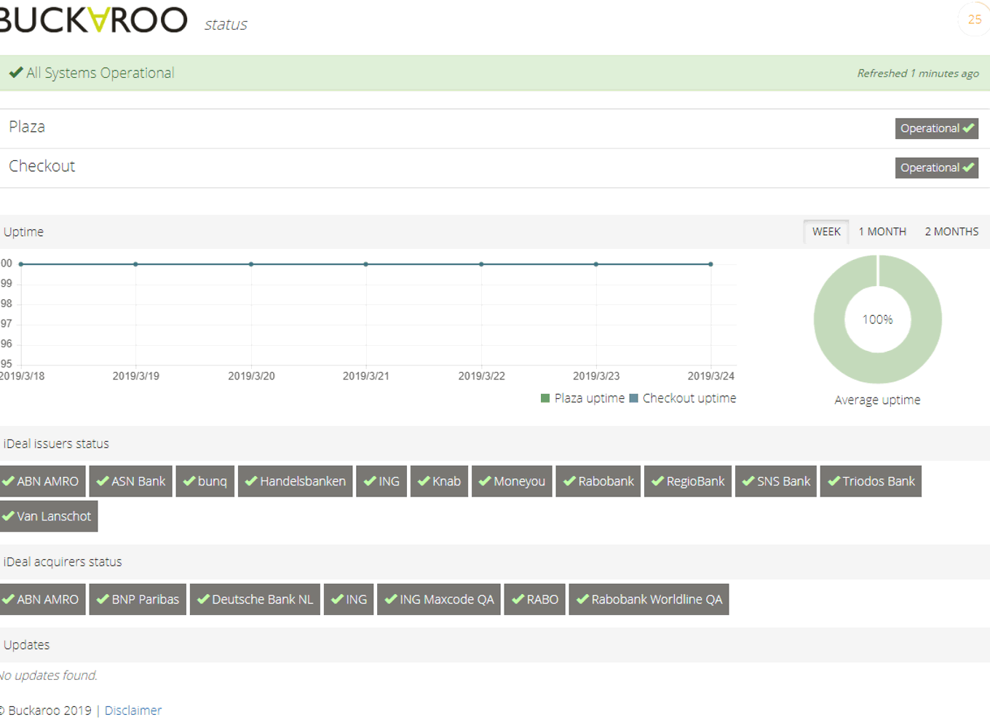Click the Rabobank issuer badge
Viewport: 990px width, 728px height.
click(598, 481)
